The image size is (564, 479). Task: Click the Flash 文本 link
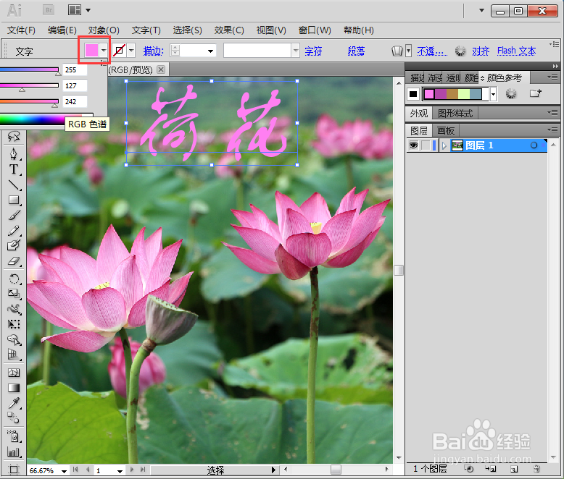(x=517, y=51)
